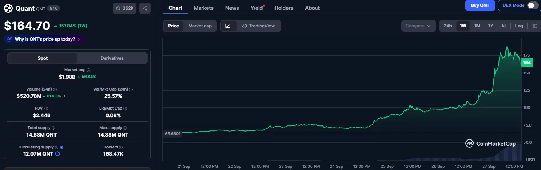Viewport: 541px width, 170px height.
Task: Click the Holders info icon
Action: pyautogui.click(x=121, y=147)
